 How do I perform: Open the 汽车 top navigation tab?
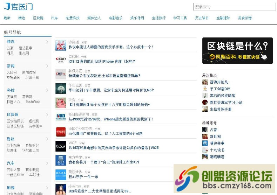(x=54, y=18)
